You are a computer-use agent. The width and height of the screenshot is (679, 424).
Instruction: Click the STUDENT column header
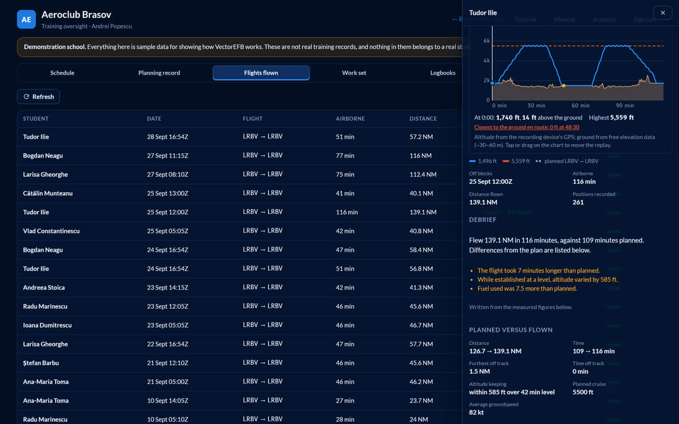click(36, 119)
